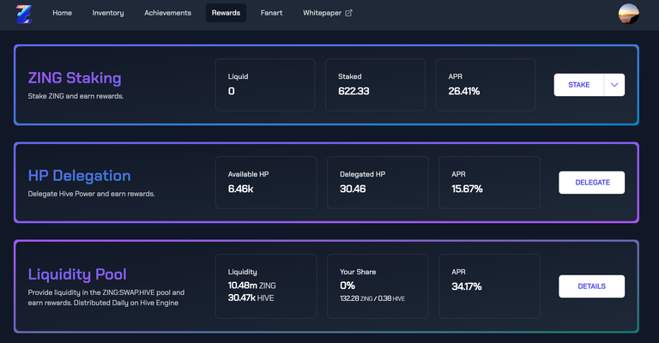Select the Your Share 0% value
This screenshot has height=343, width=659.
click(x=348, y=286)
